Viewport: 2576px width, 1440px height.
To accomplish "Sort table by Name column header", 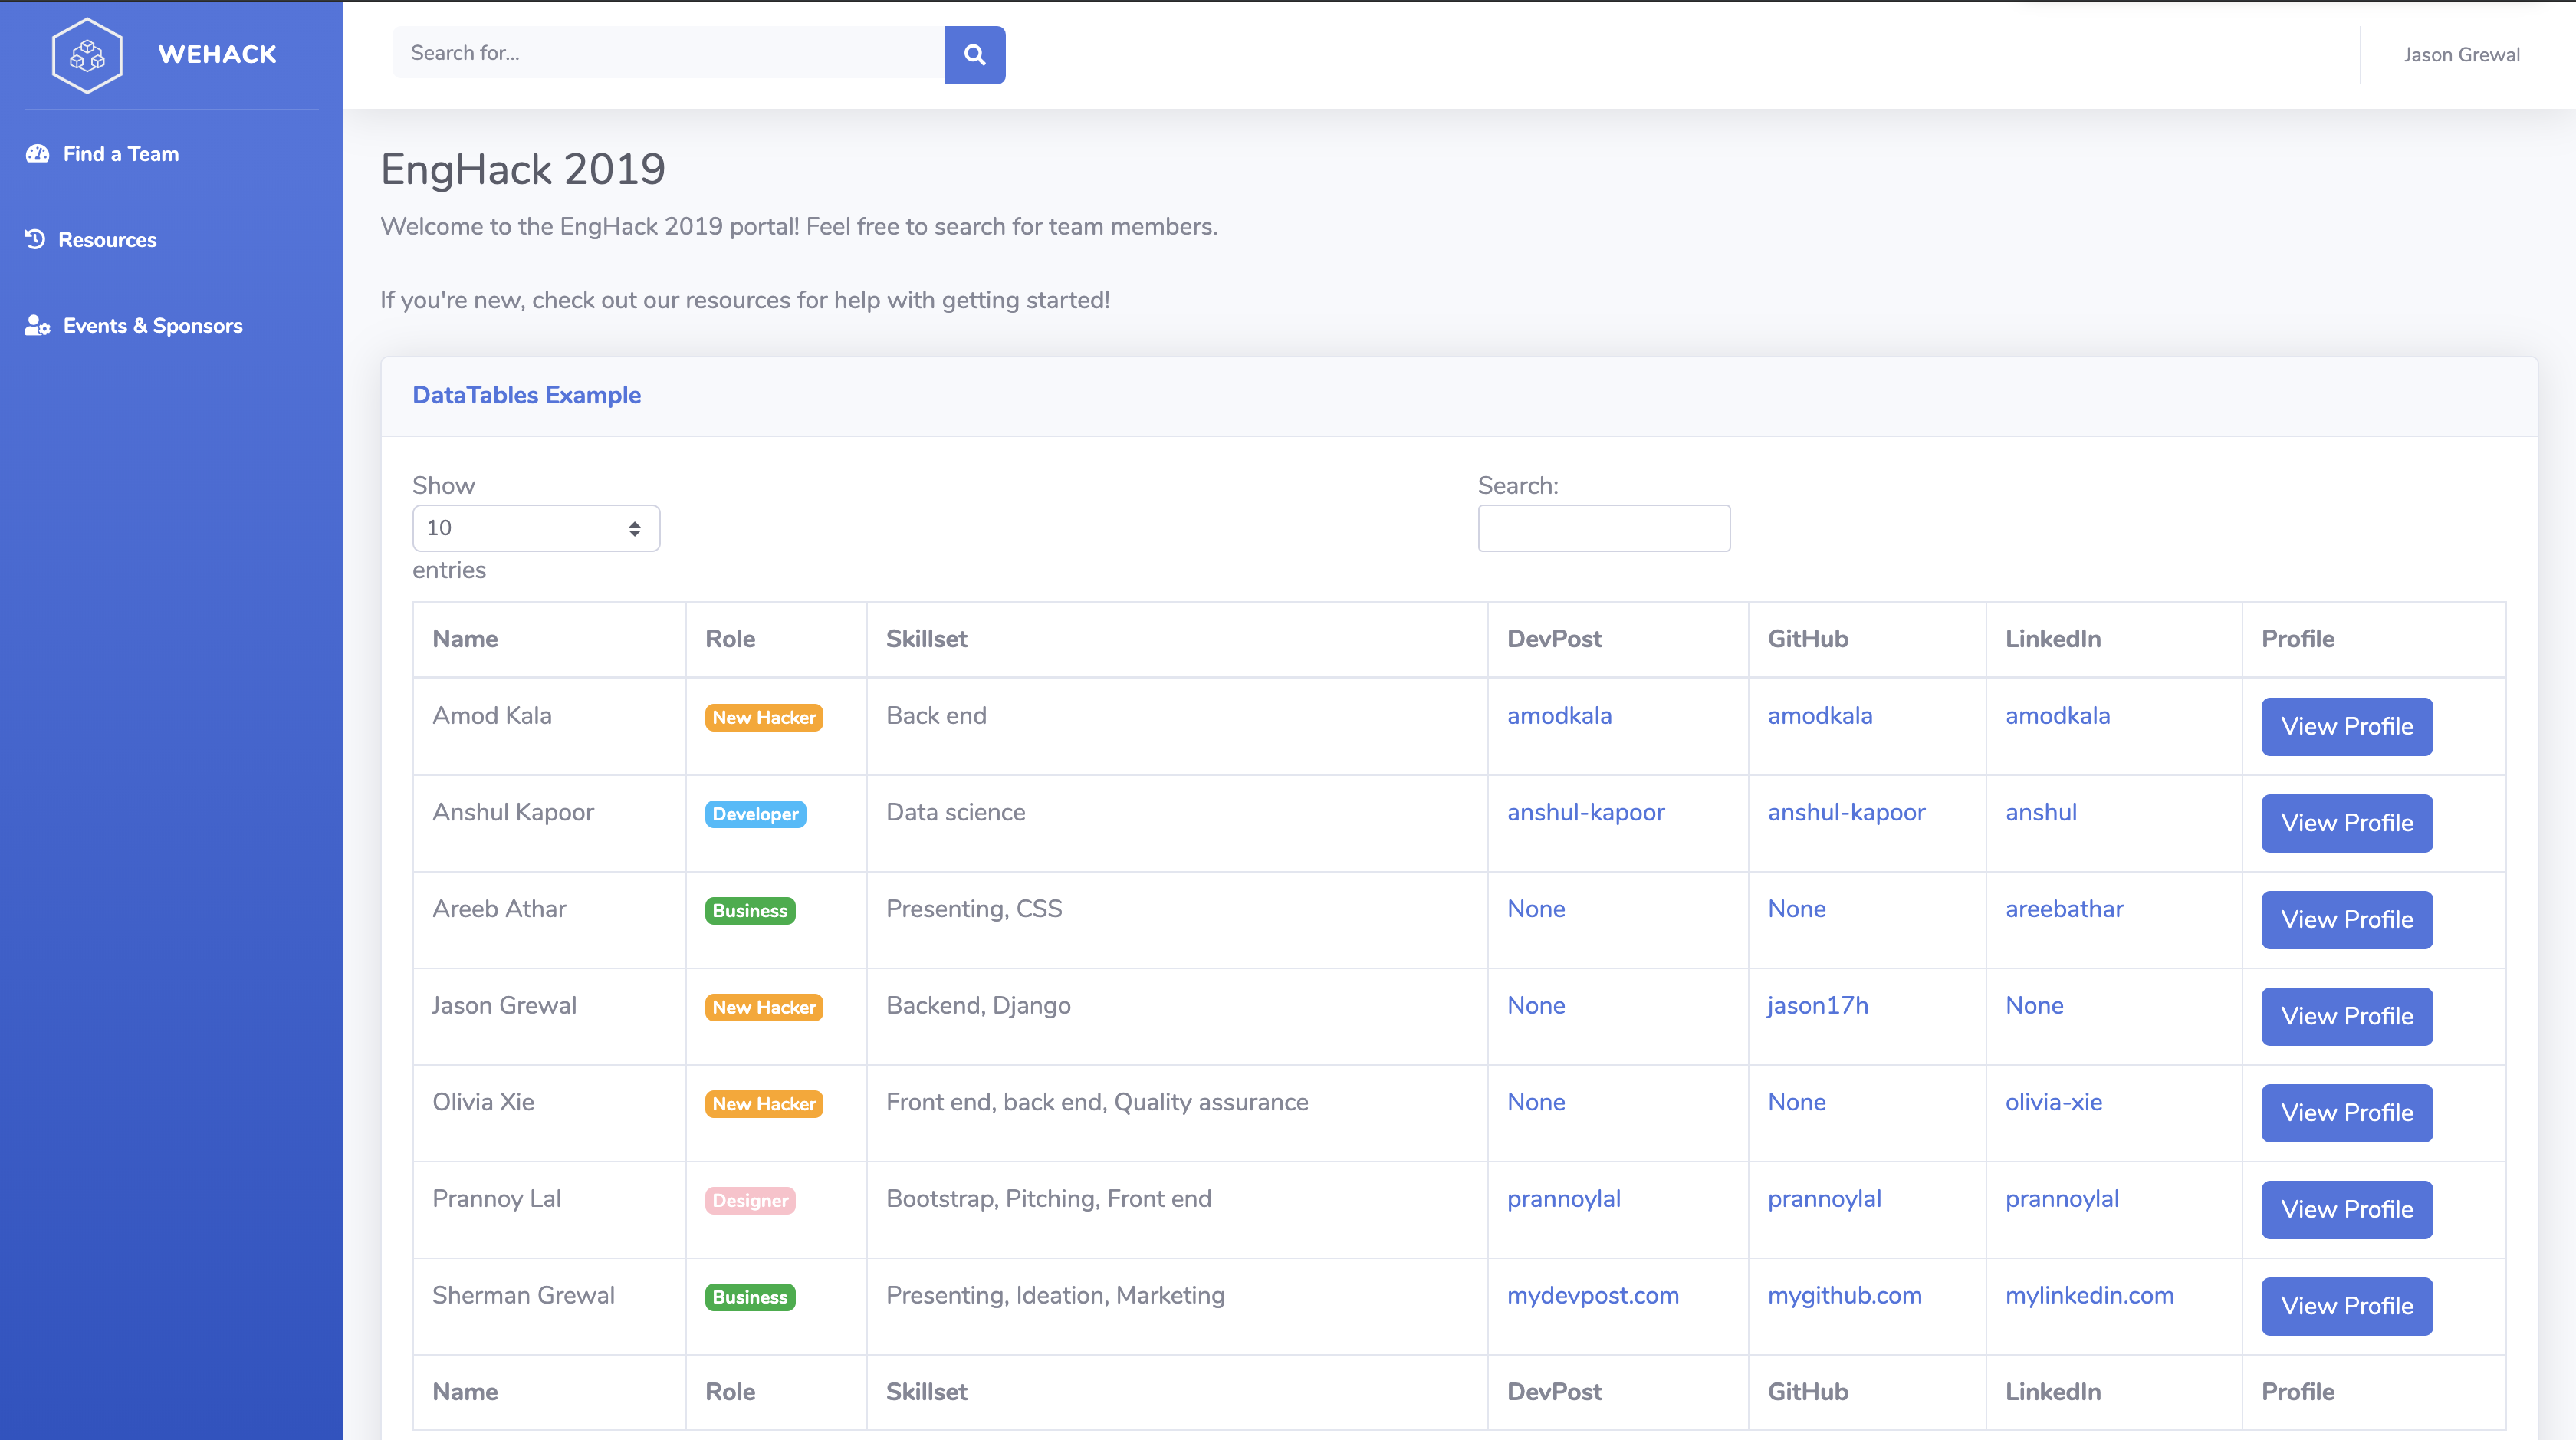I will pos(466,639).
